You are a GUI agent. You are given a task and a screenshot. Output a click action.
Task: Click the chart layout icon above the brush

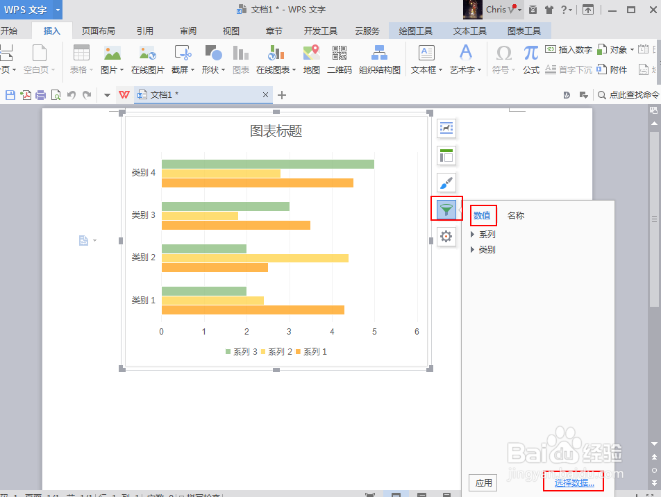pyautogui.click(x=446, y=155)
